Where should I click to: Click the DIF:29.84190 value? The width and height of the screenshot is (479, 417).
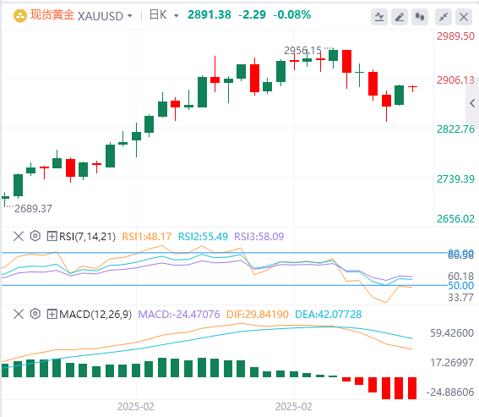tap(258, 314)
